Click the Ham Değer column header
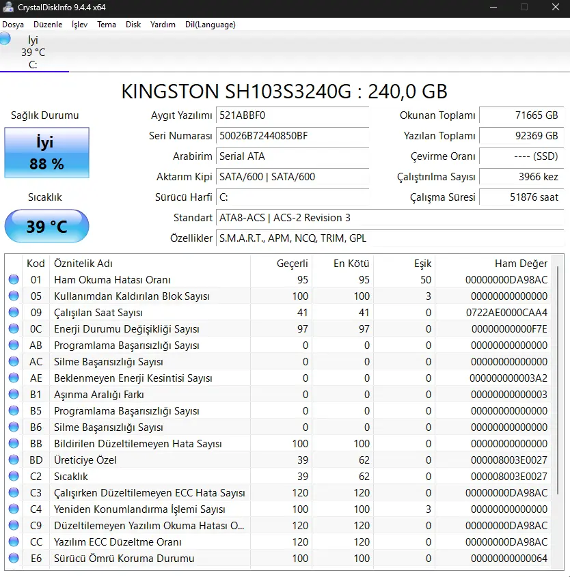570x577 pixels. pos(493,264)
